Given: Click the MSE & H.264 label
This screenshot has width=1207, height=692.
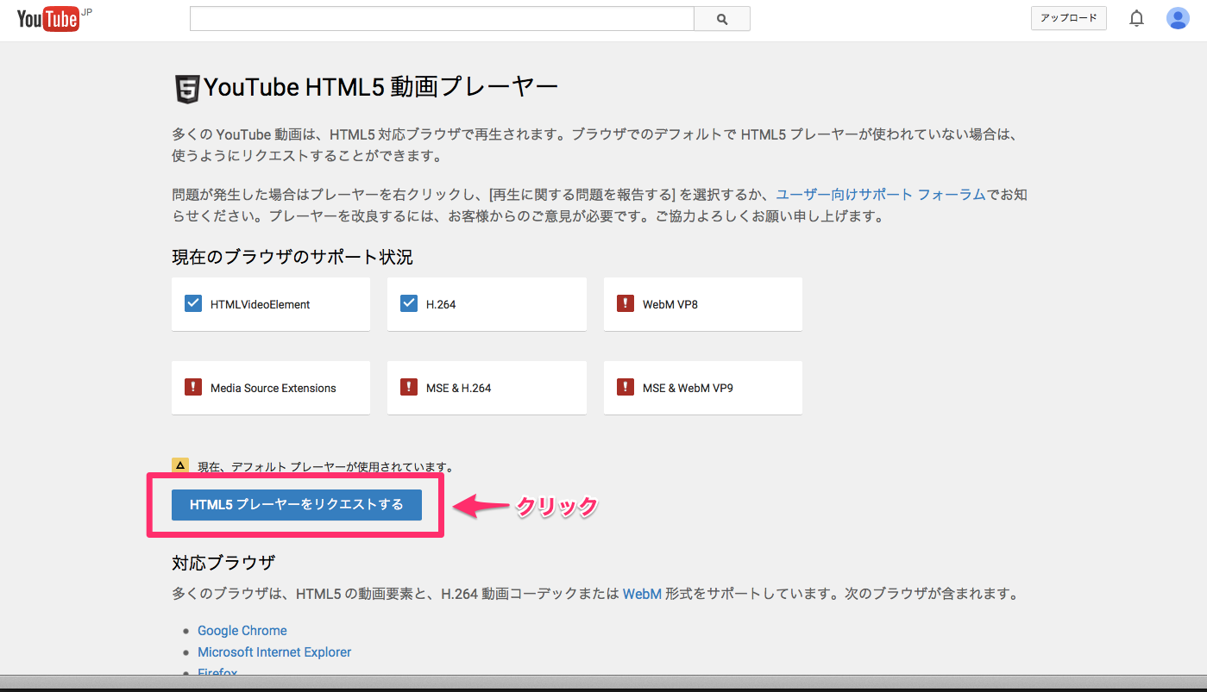Looking at the screenshot, I should (x=459, y=388).
